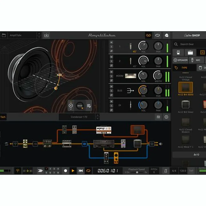The image size is (206, 206).
Task: Start playback with the play button
Action: 73,171
